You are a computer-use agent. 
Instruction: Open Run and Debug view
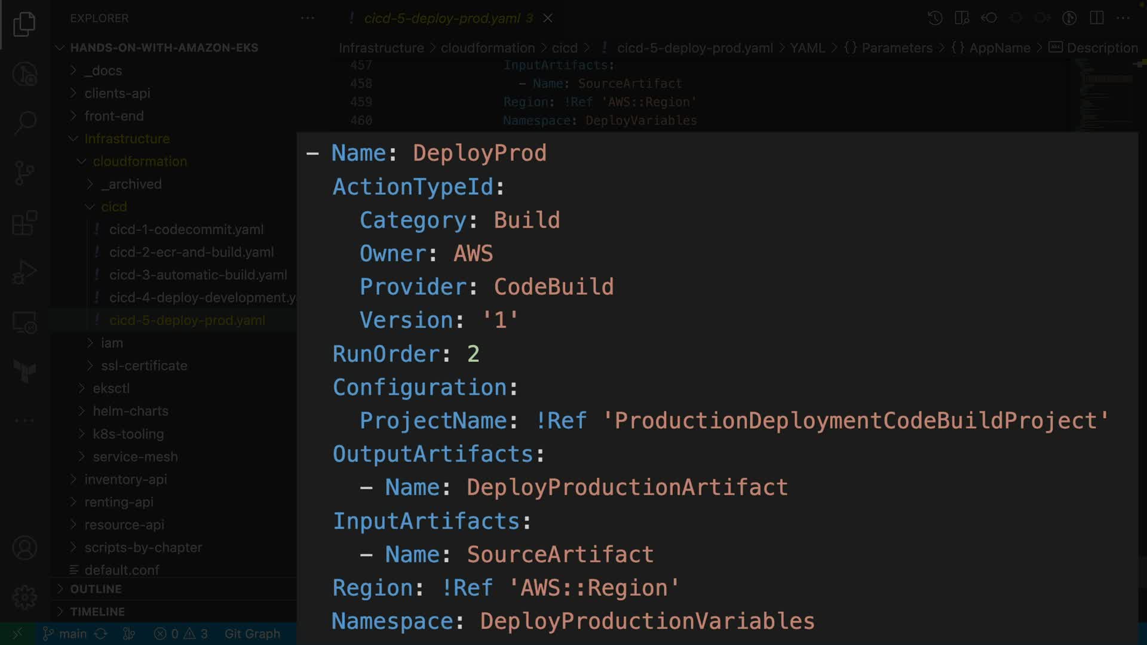(24, 272)
